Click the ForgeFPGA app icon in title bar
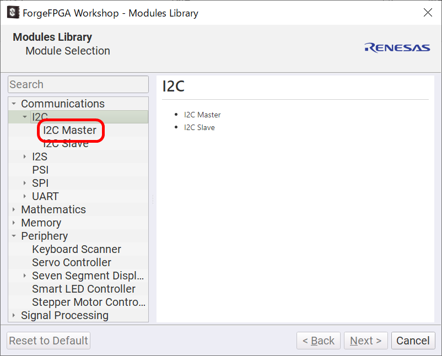Screen dimensions: 442x356 point(13,12)
